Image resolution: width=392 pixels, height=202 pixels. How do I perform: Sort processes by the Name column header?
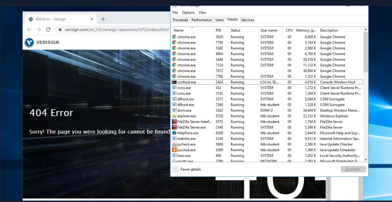[x=192, y=30]
